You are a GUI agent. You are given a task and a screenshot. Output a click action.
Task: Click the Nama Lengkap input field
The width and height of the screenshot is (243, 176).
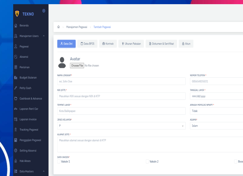point(121,81)
